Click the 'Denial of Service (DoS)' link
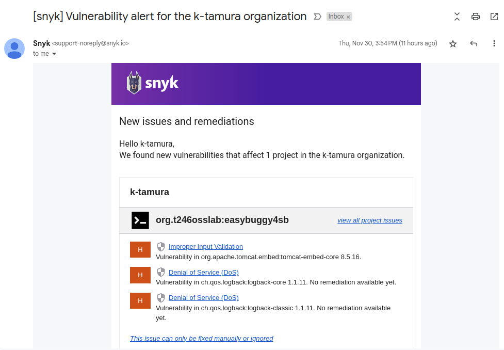The width and height of the screenshot is (504, 350). point(203,272)
